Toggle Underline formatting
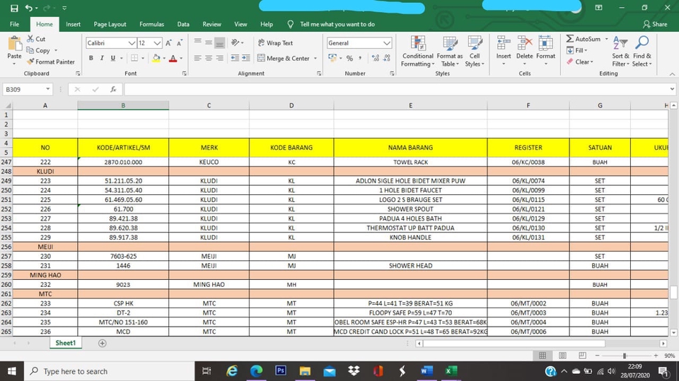The image size is (679, 381). click(112, 58)
